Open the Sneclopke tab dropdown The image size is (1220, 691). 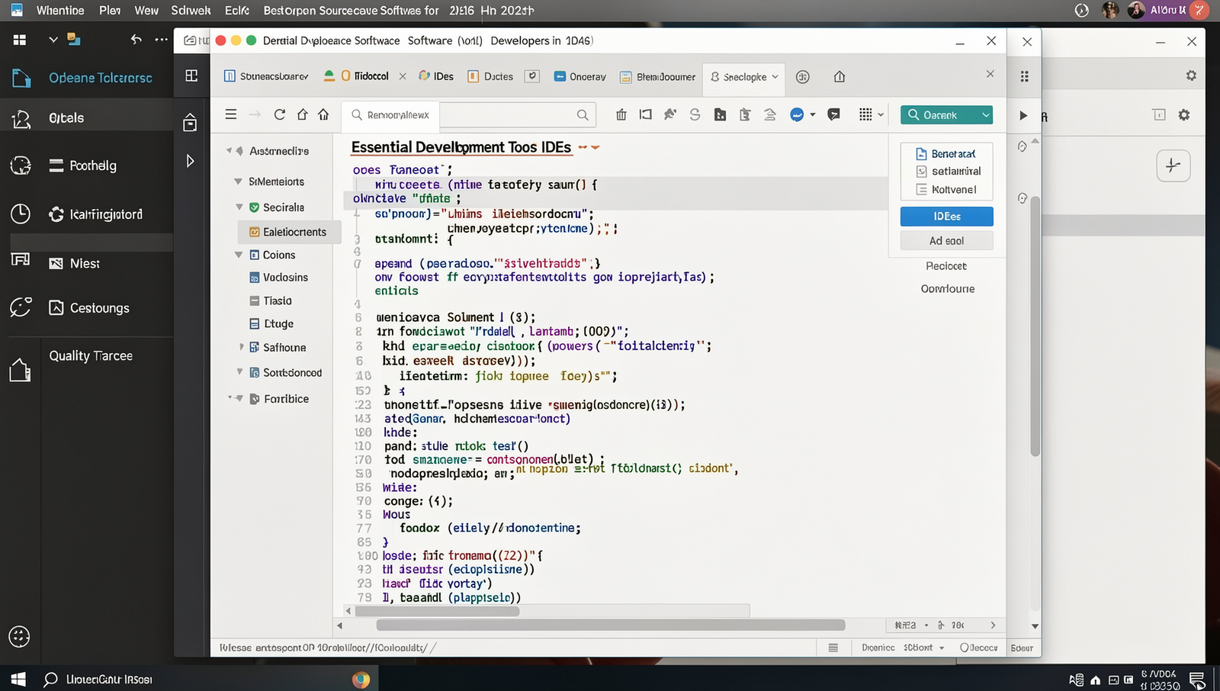pos(775,77)
